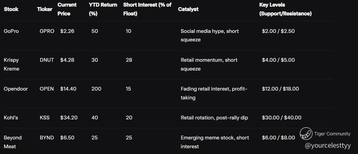The height and width of the screenshot is (154, 358).
Task: Select the Current Price column header
Action: [67, 9]
